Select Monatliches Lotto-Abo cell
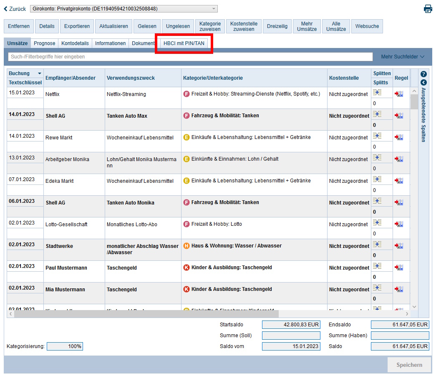The width and height of the screenshot is (436, 376). coord(143,228)
